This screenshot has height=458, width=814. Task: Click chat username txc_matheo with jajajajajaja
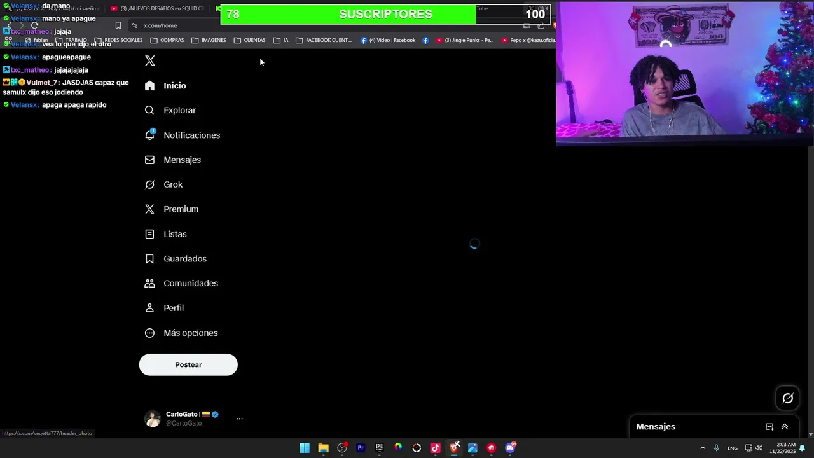pyautogui.click(x=30, y=70)
